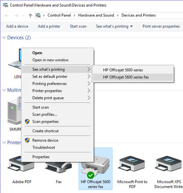Click the shield icon beside Scan properties

pos(27,122)
